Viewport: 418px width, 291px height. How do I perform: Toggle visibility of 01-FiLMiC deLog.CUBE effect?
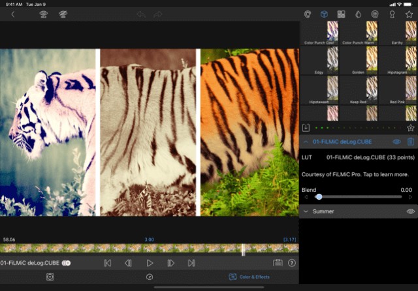pyautogui.click(x=396, y=142)
